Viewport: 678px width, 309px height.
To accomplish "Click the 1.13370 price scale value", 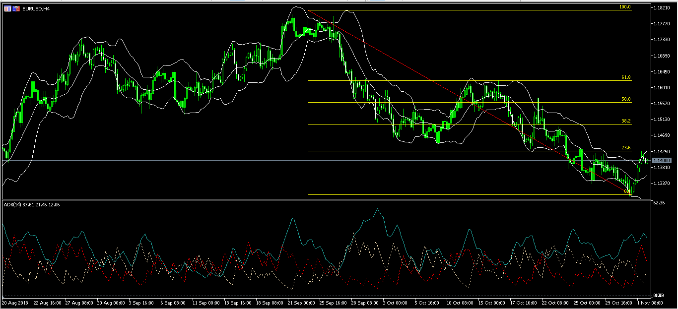I will tap(662, 183).
